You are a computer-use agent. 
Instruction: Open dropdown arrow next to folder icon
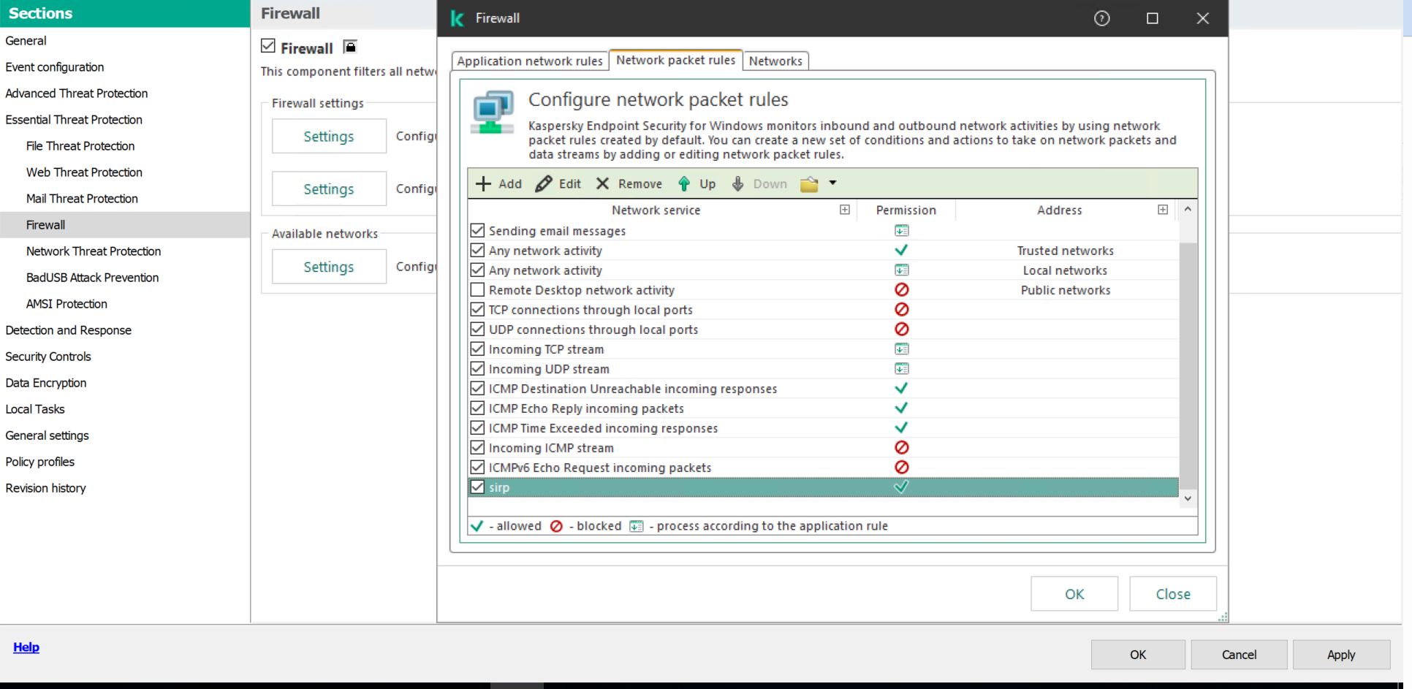tap(832, 183)
